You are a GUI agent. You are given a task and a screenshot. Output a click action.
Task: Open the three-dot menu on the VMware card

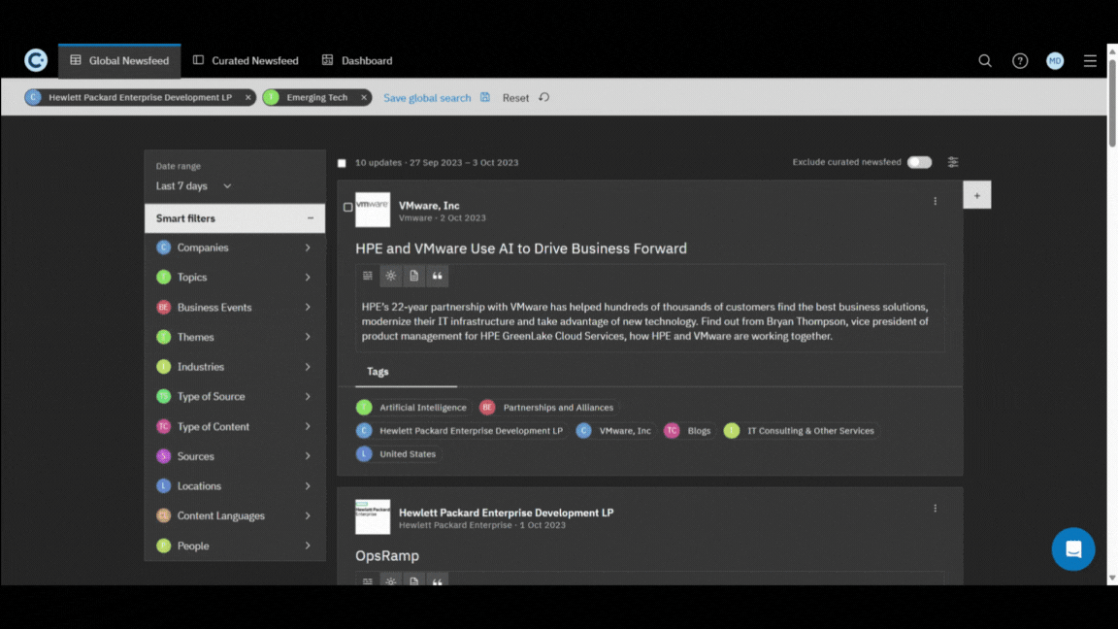tap(935, 201)
